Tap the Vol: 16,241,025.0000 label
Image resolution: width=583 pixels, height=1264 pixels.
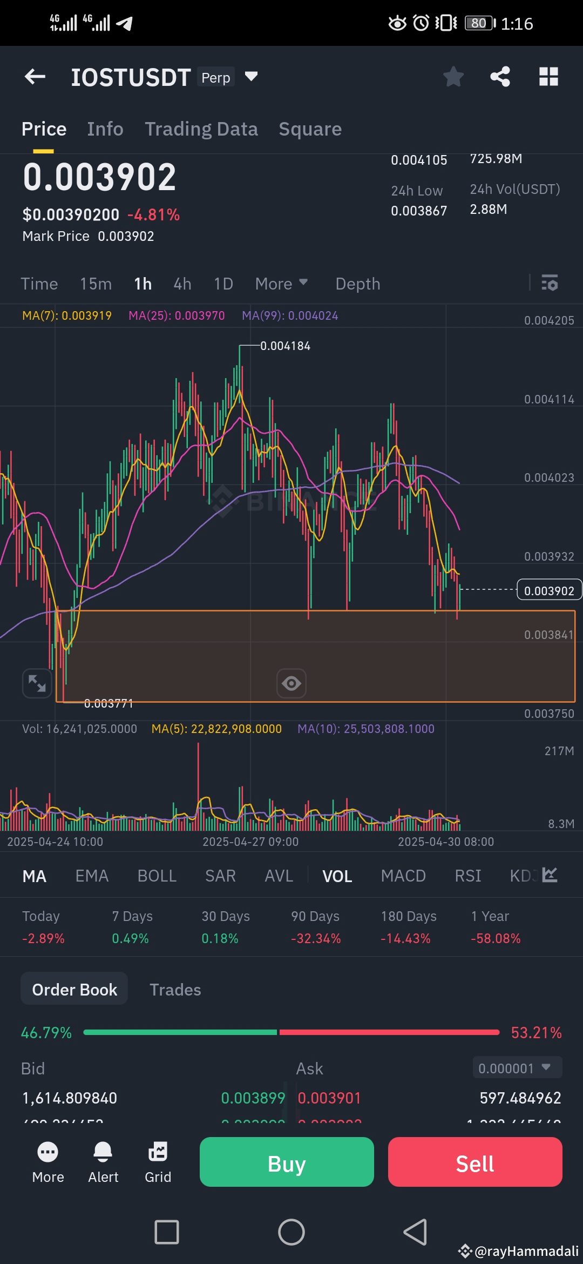coord(79,729)
